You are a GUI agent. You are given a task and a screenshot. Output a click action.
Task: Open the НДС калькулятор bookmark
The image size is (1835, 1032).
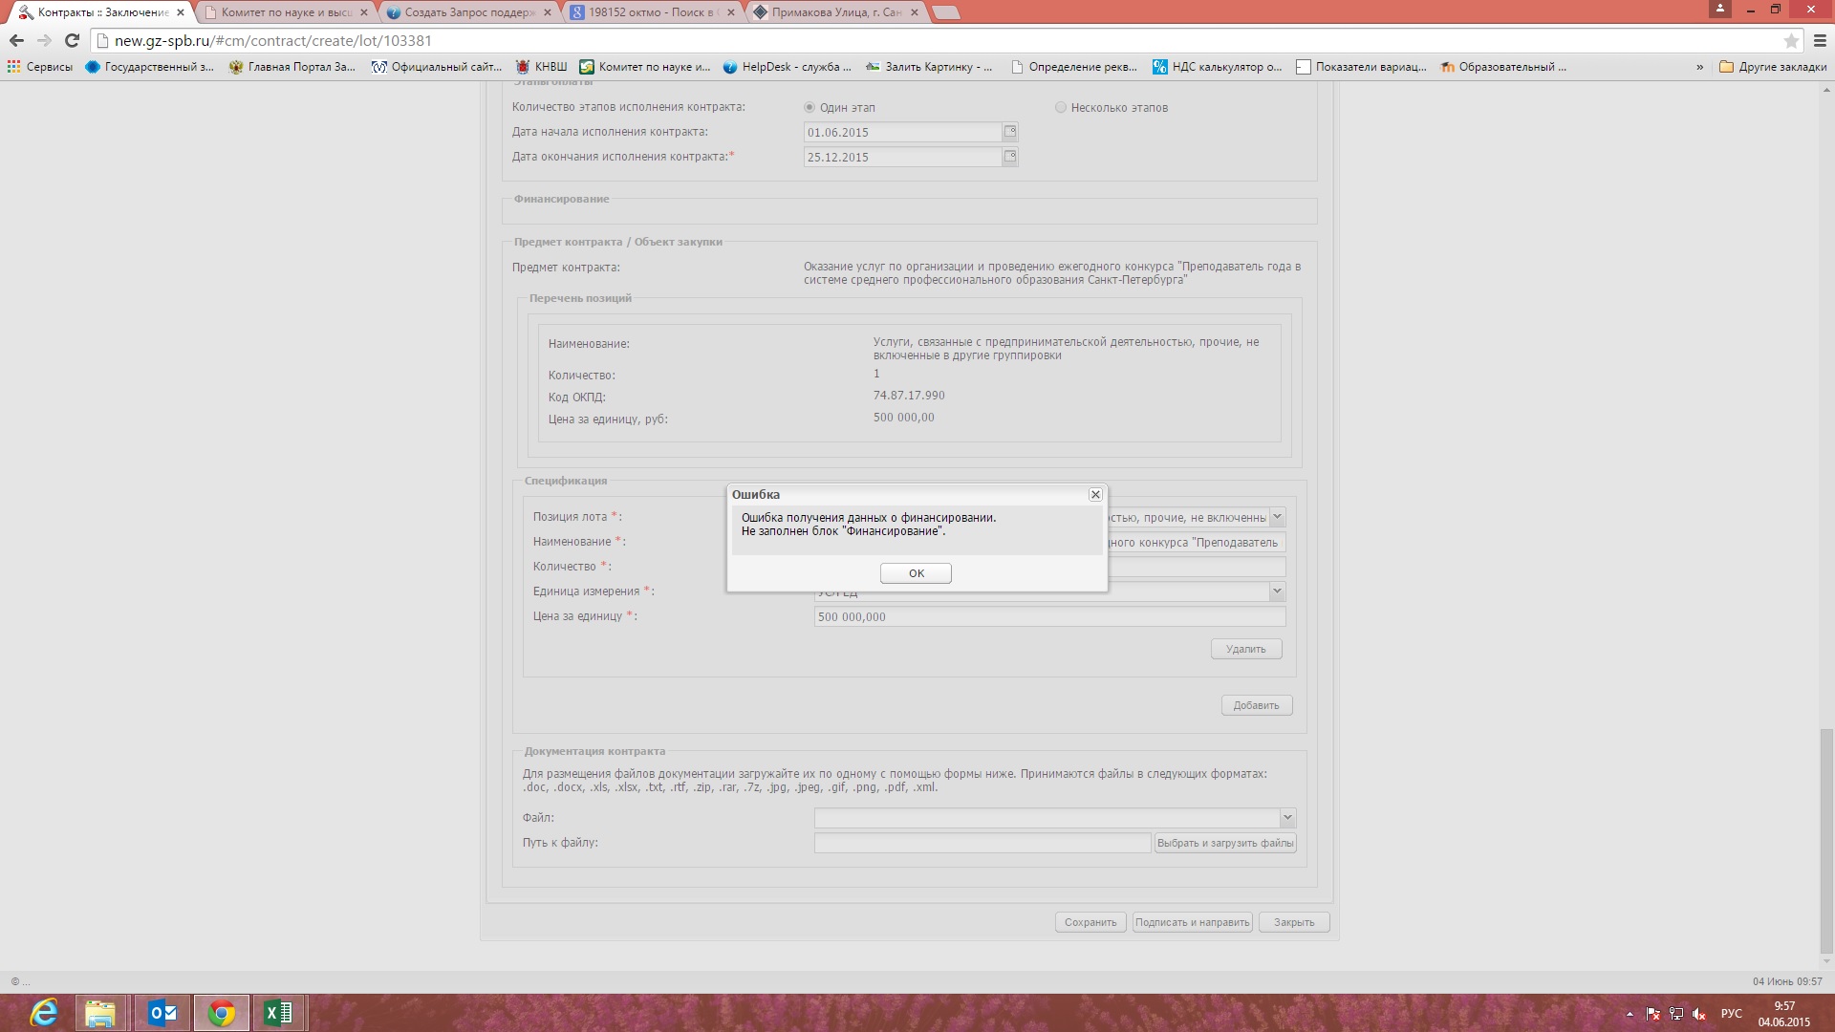(1217, 67)
